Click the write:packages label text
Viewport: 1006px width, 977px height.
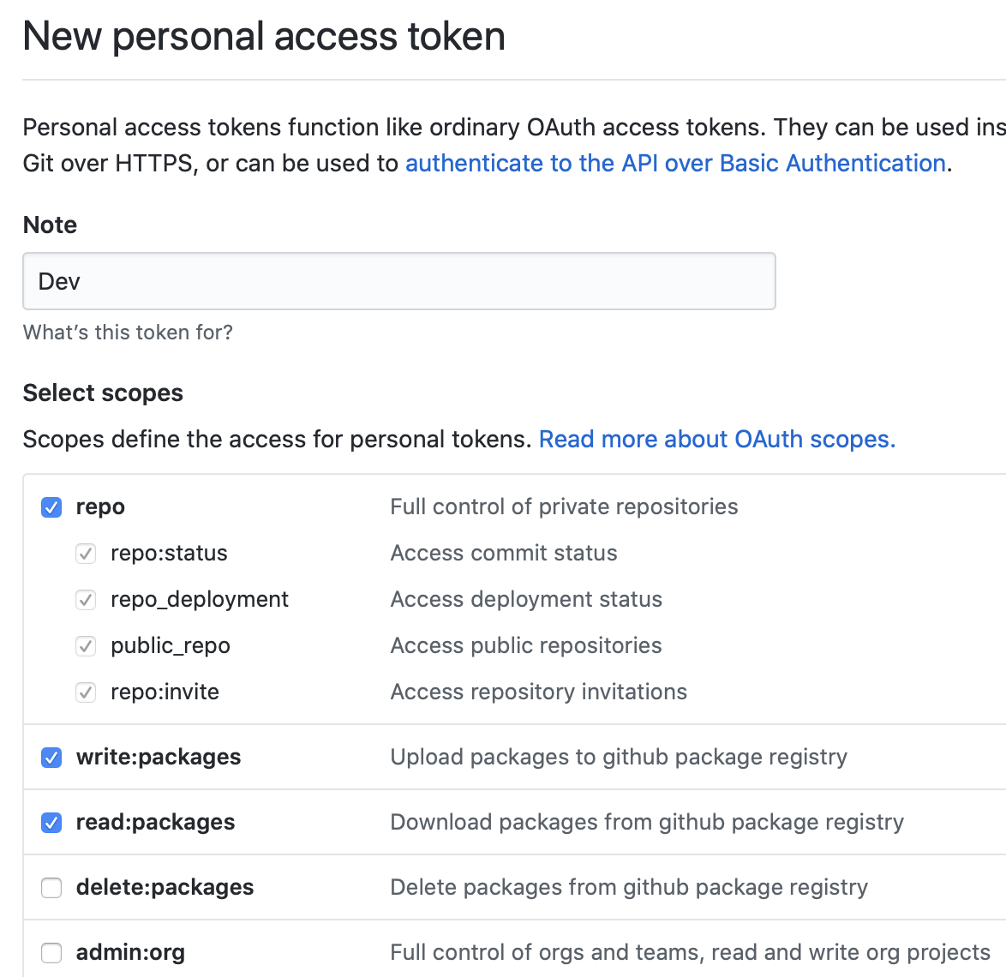click(x=159, y=757)
